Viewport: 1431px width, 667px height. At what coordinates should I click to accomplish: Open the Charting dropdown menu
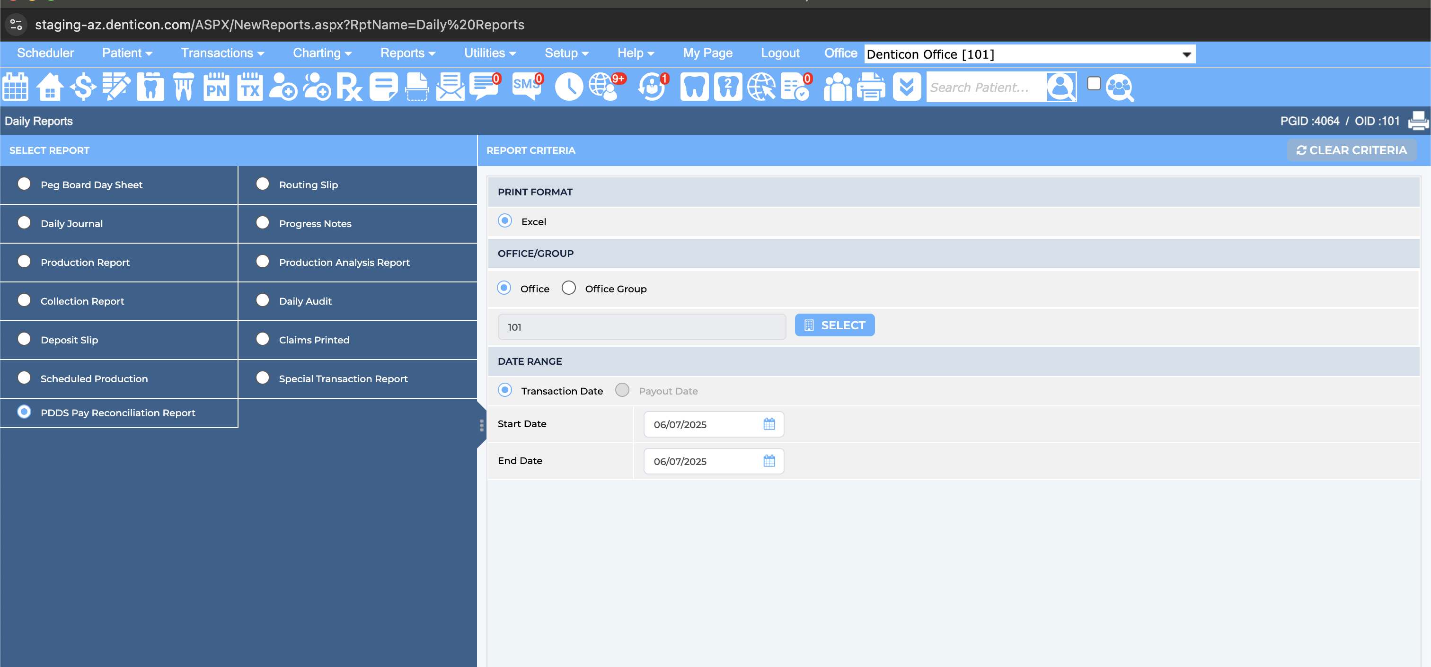click(x=322, y=53)
